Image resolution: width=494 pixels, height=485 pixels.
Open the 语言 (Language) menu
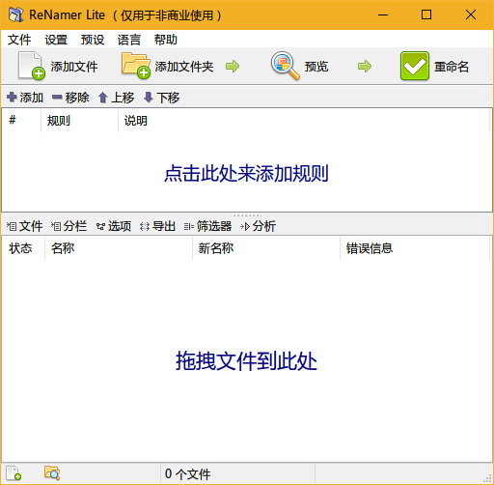(x=129, y=40)
